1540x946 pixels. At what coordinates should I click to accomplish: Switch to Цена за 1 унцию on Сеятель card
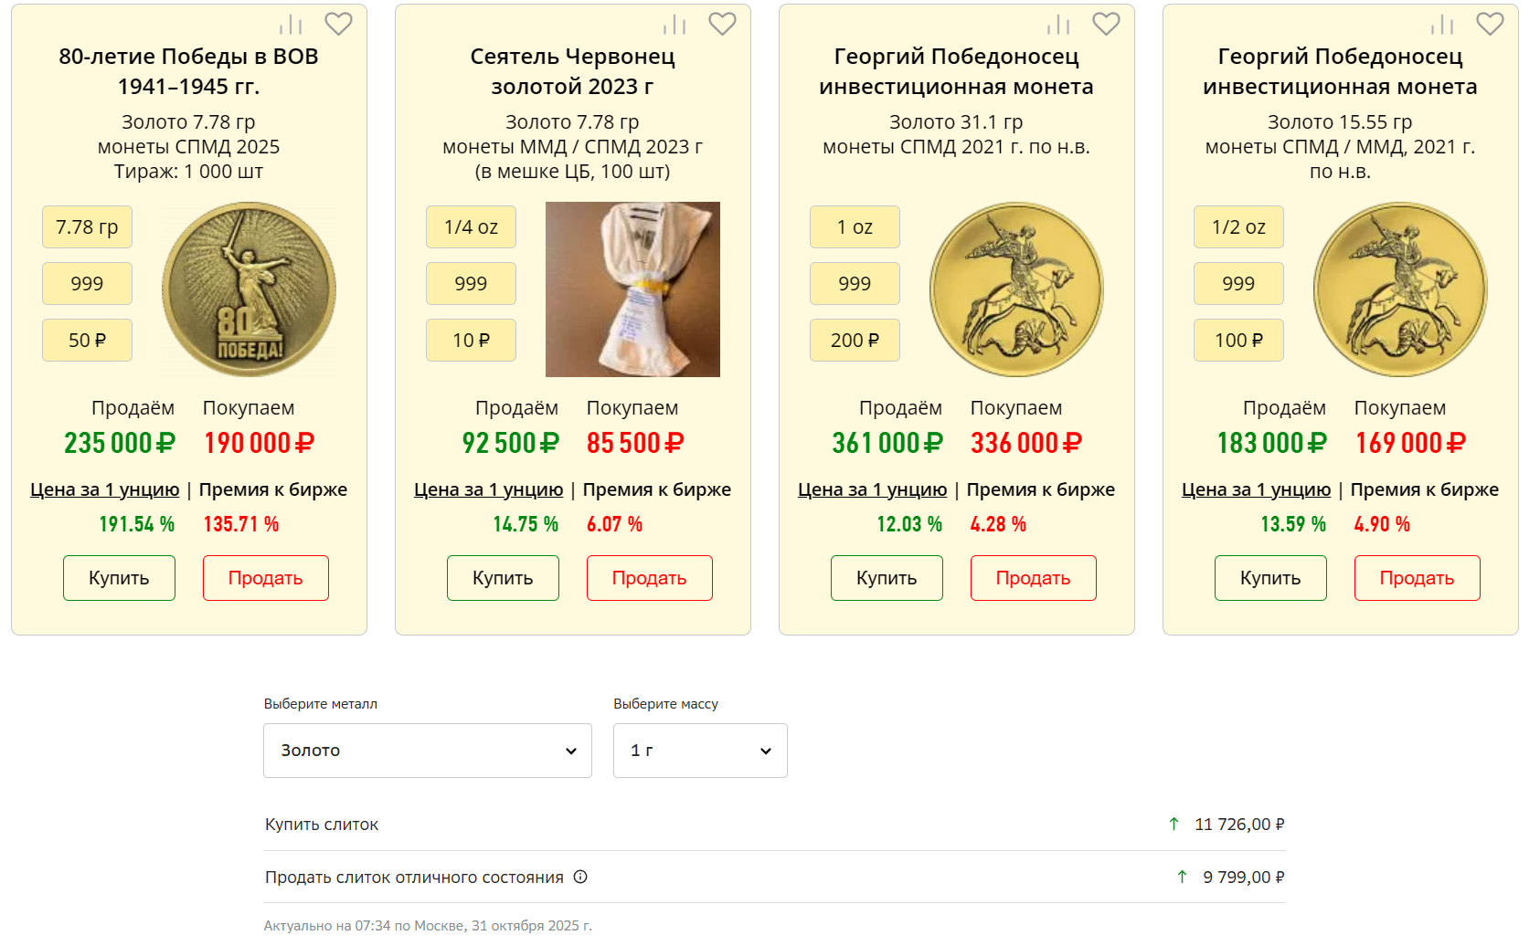coord(488,489)
